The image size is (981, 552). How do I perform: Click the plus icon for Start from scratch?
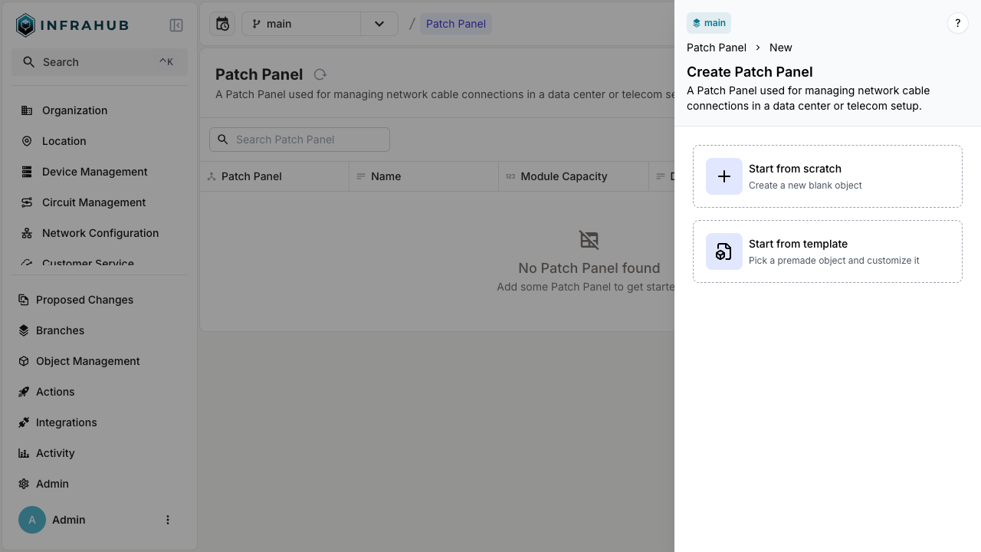(723, 176)
